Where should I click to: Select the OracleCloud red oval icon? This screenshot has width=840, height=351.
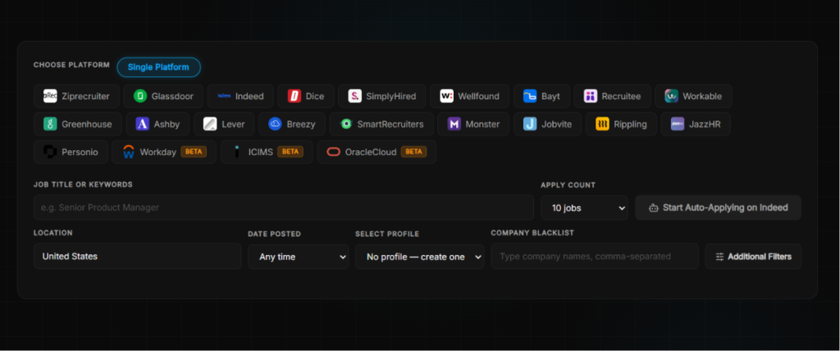coord(334,153)
